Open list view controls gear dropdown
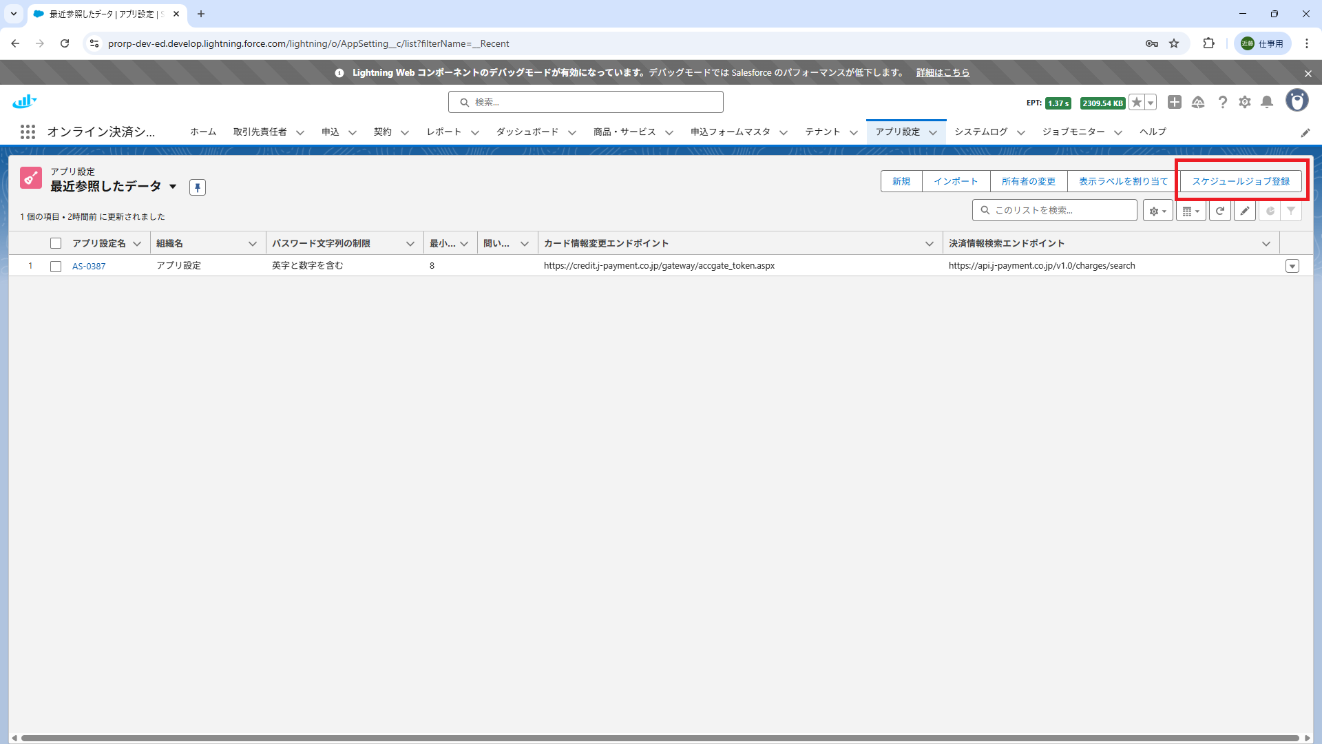 point(1157,211)
